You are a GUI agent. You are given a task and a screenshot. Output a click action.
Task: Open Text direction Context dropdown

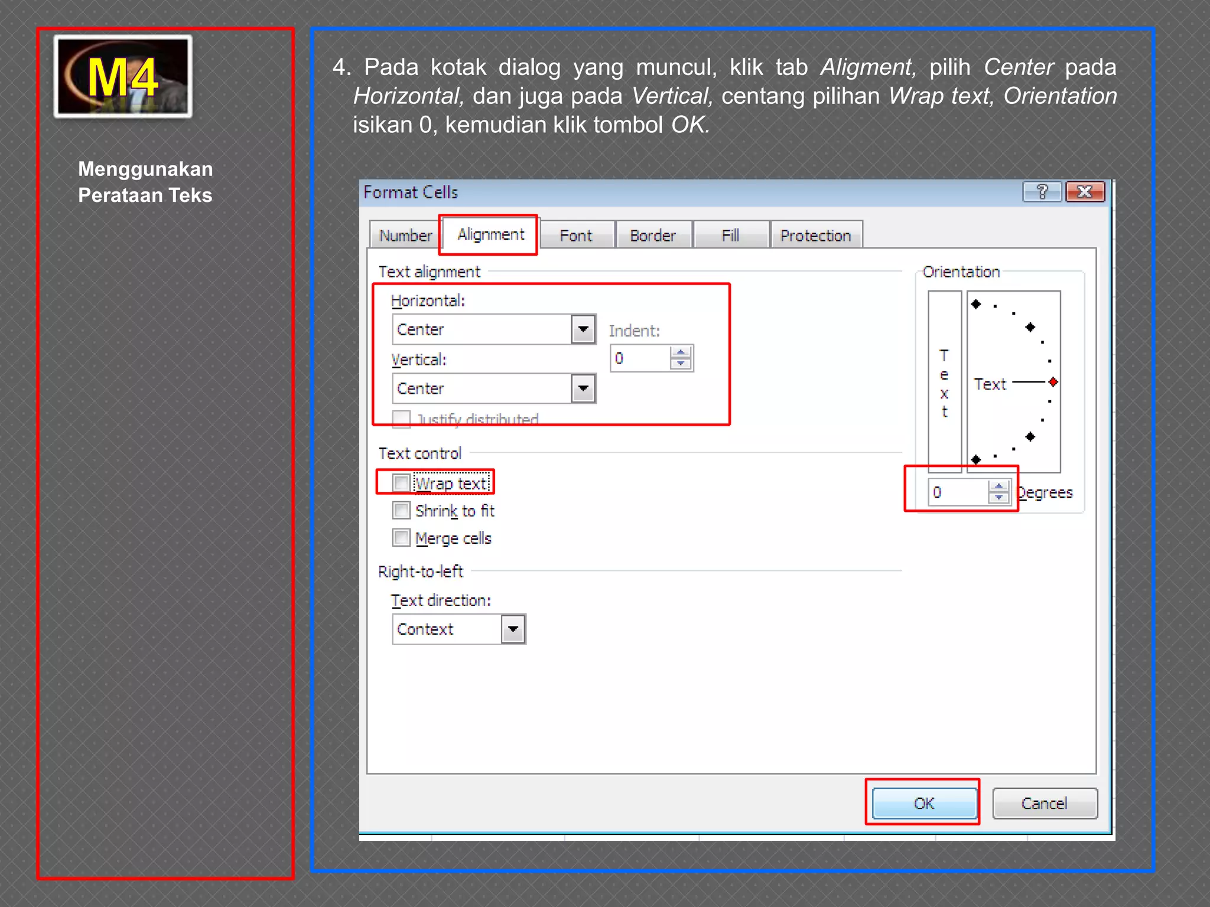(513, 629)
